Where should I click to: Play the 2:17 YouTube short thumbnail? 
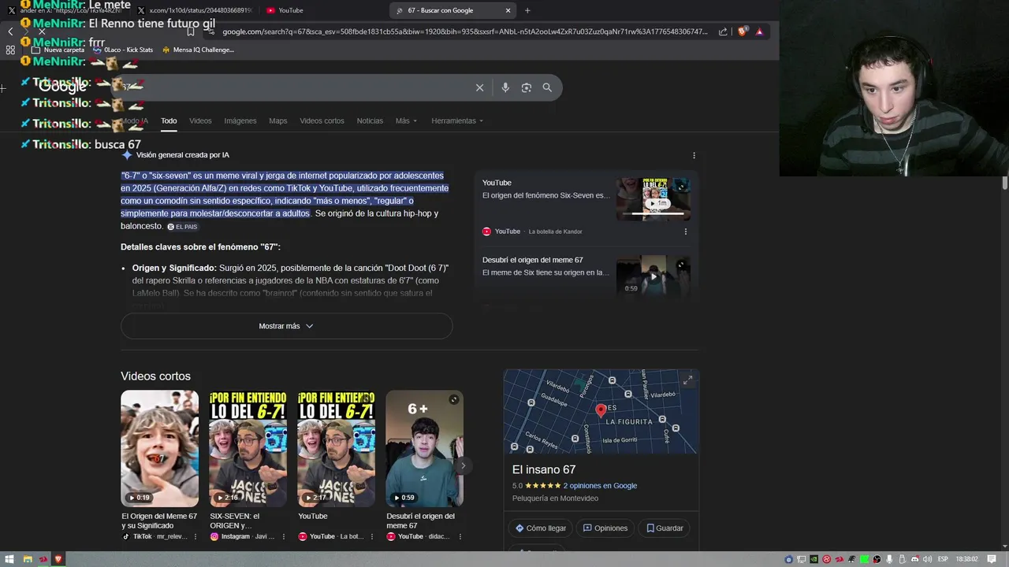pos(336,449)
